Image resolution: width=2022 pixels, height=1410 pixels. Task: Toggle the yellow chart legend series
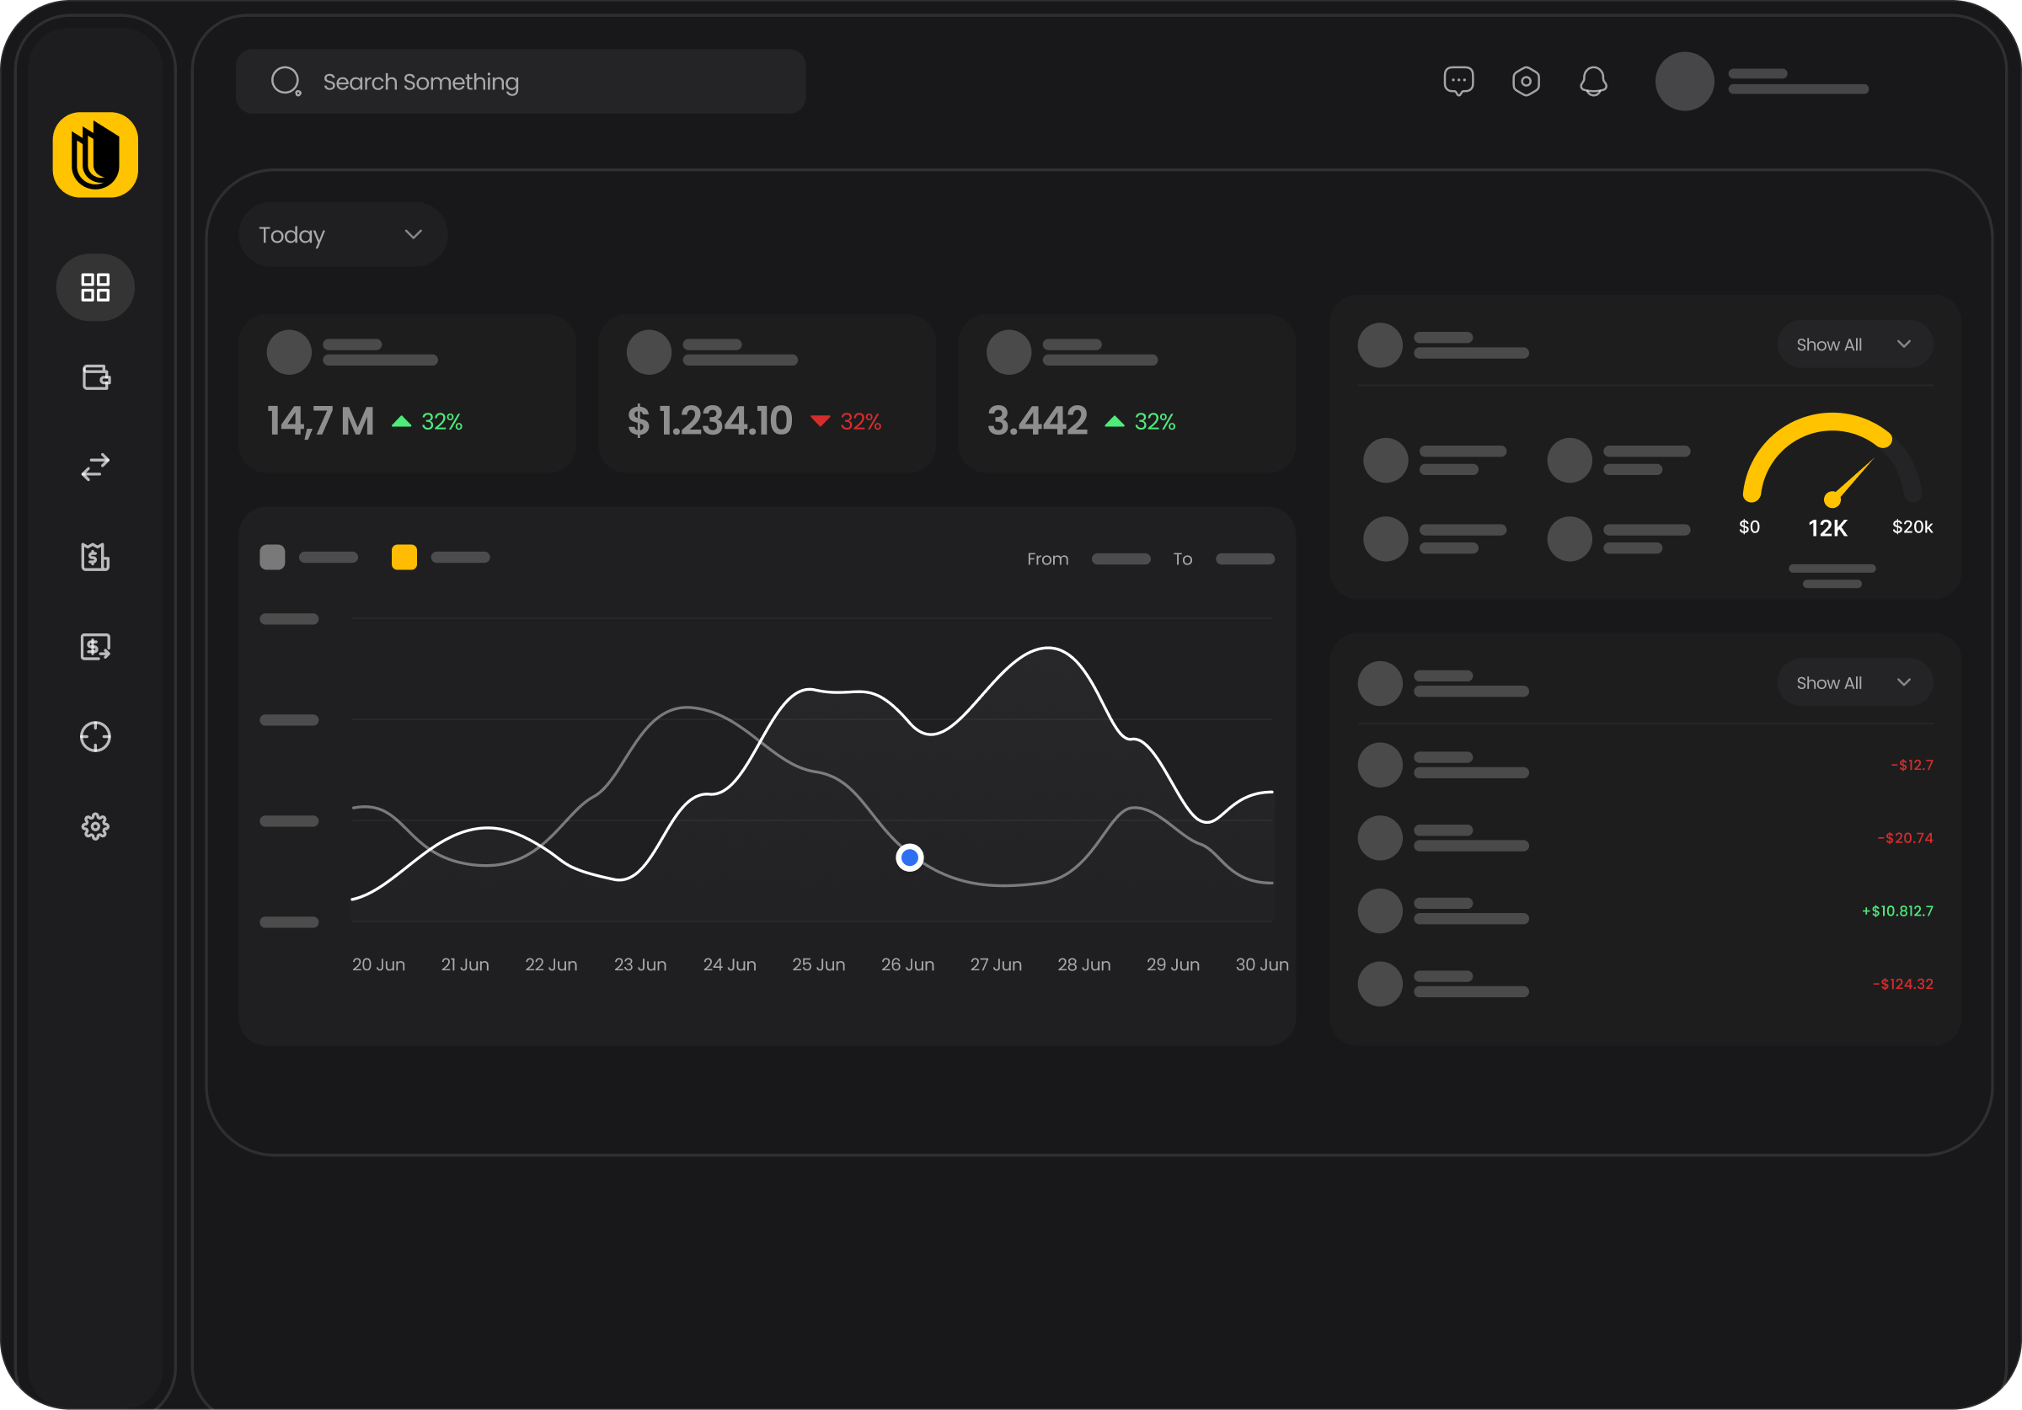[404, 558]
